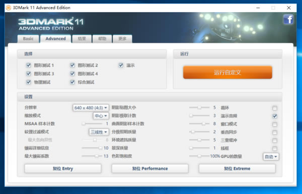Click the 环境遮挡质量 slider

199,140
